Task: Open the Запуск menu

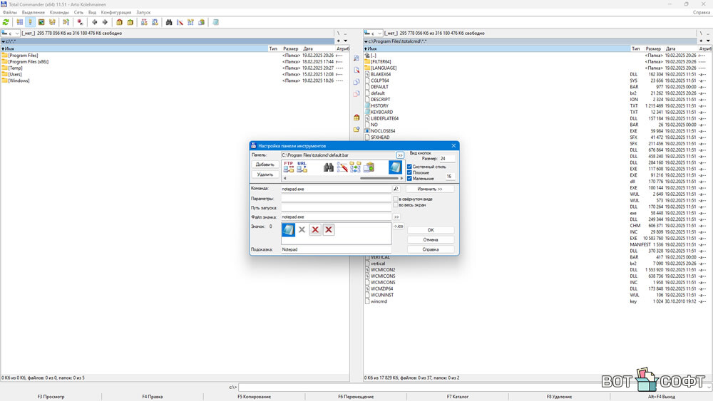Action: tap(143, 12)
